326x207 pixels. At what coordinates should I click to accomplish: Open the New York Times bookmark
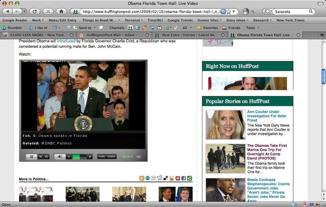290,20
